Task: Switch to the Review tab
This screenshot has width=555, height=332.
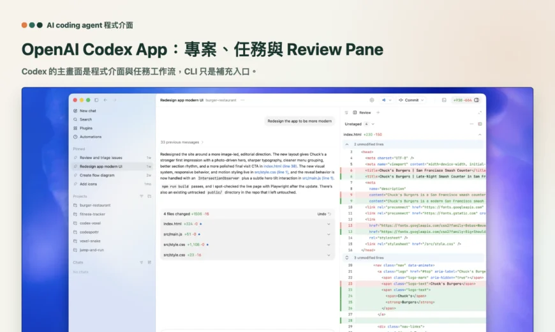Action: [x=362, y=112]
